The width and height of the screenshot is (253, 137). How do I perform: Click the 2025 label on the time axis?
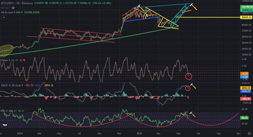pos(139,133)
